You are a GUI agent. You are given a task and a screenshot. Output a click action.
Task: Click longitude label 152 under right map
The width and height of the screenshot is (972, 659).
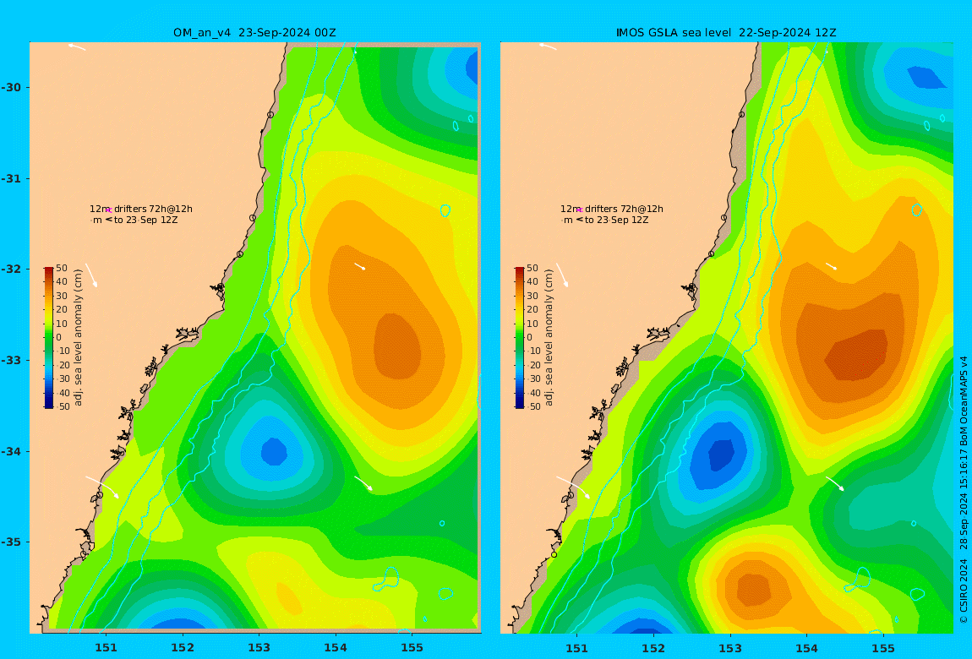point(653,648)
